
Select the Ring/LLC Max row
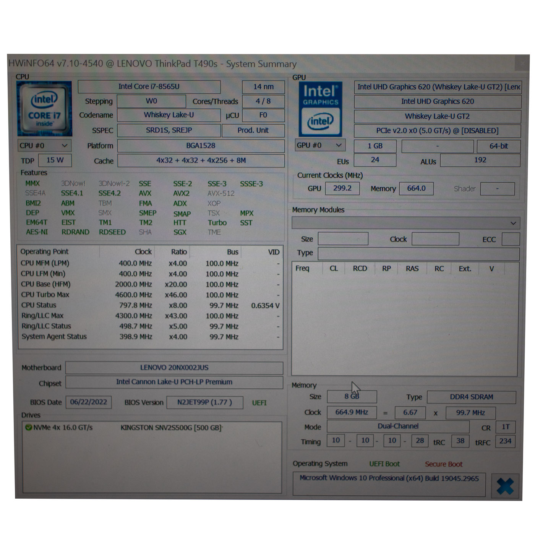pyautogui.click(x=150, y=316)
